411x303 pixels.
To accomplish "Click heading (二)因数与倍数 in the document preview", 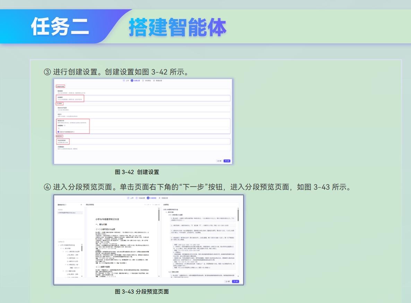I will 103,267.
